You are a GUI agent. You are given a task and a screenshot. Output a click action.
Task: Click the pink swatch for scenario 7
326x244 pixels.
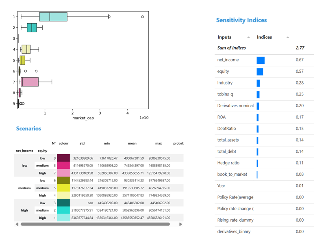click(62, 173)
